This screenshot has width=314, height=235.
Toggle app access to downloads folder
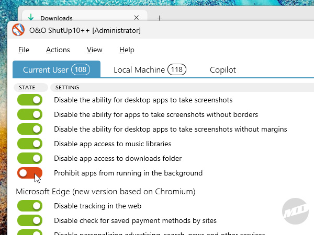[x=30, y=158]
